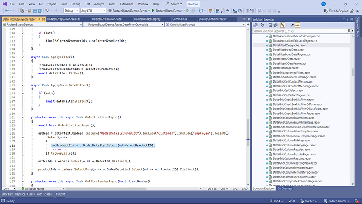Viewport: 362px width, 204px height.
Task: Click the notifications bell icon in status bar
Action: pos(357,201)
